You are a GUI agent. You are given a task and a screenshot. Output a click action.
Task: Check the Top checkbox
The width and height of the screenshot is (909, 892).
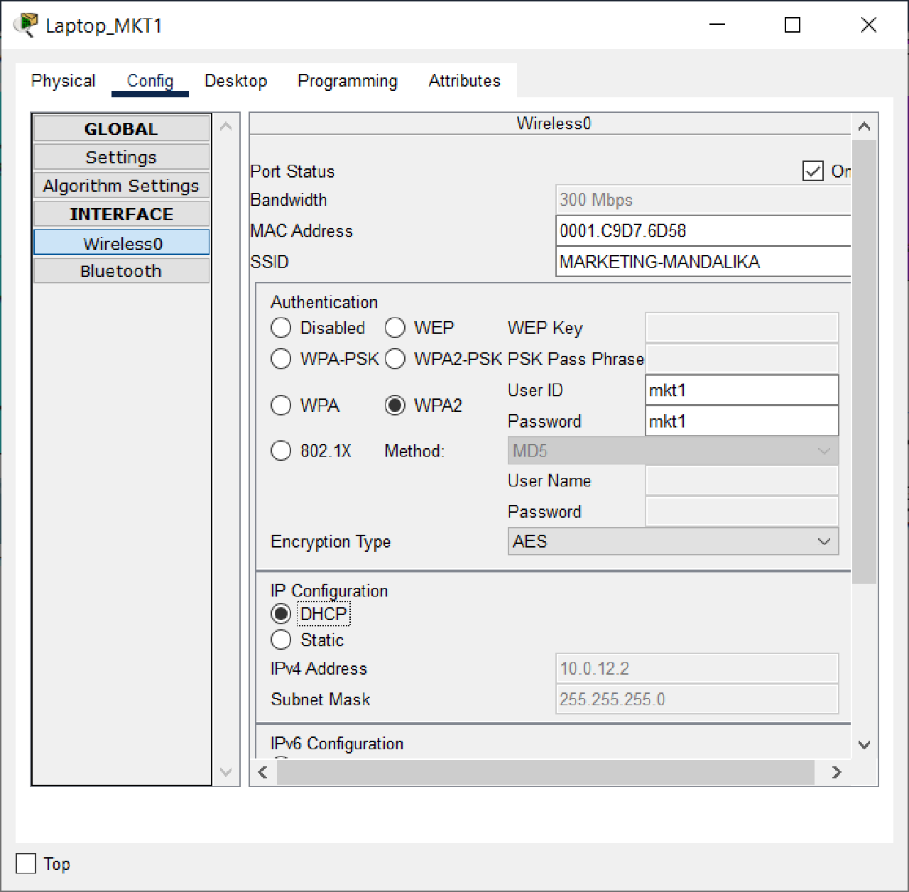(25, 864)
